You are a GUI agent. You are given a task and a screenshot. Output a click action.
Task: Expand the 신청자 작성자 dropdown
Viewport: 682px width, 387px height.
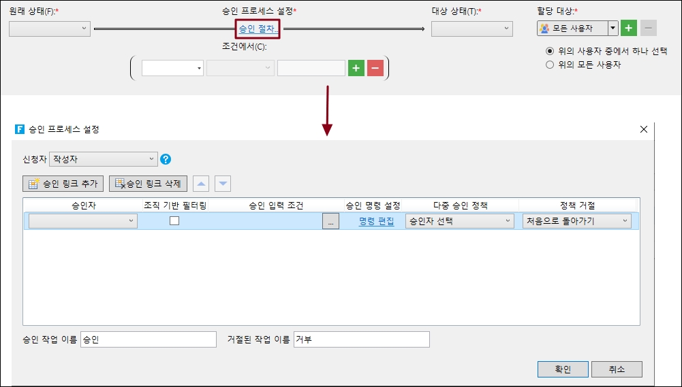coord(104,159)
